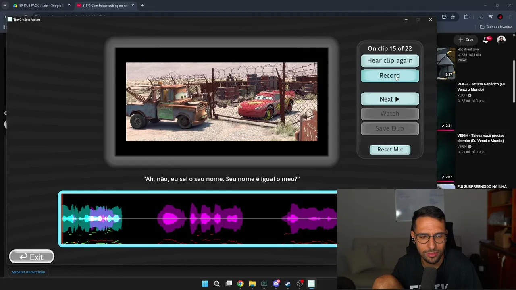Open Chrome downloads
Viewport: 516px width, 290px height.
(481, 17)
